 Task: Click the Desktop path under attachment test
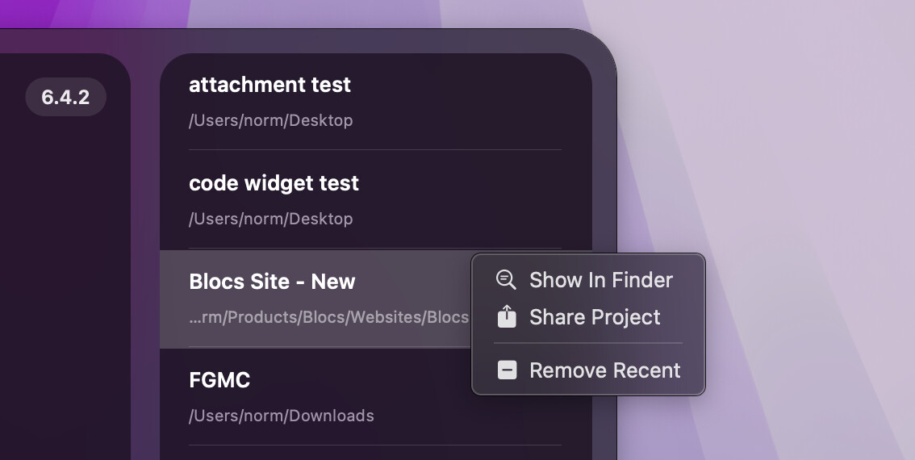tap(270, 120)
